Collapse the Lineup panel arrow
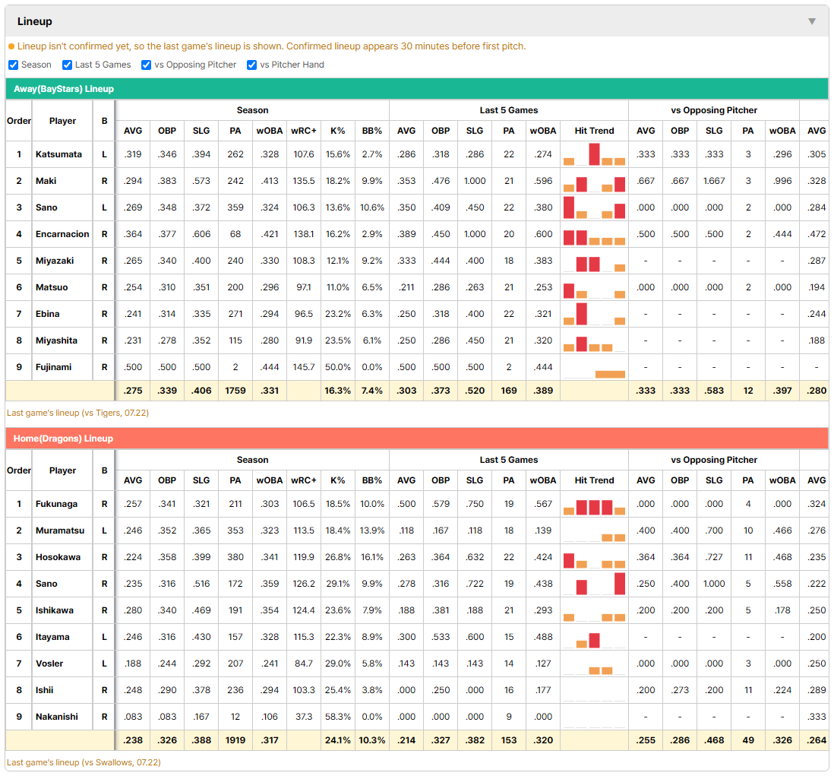 coord(812,21)
